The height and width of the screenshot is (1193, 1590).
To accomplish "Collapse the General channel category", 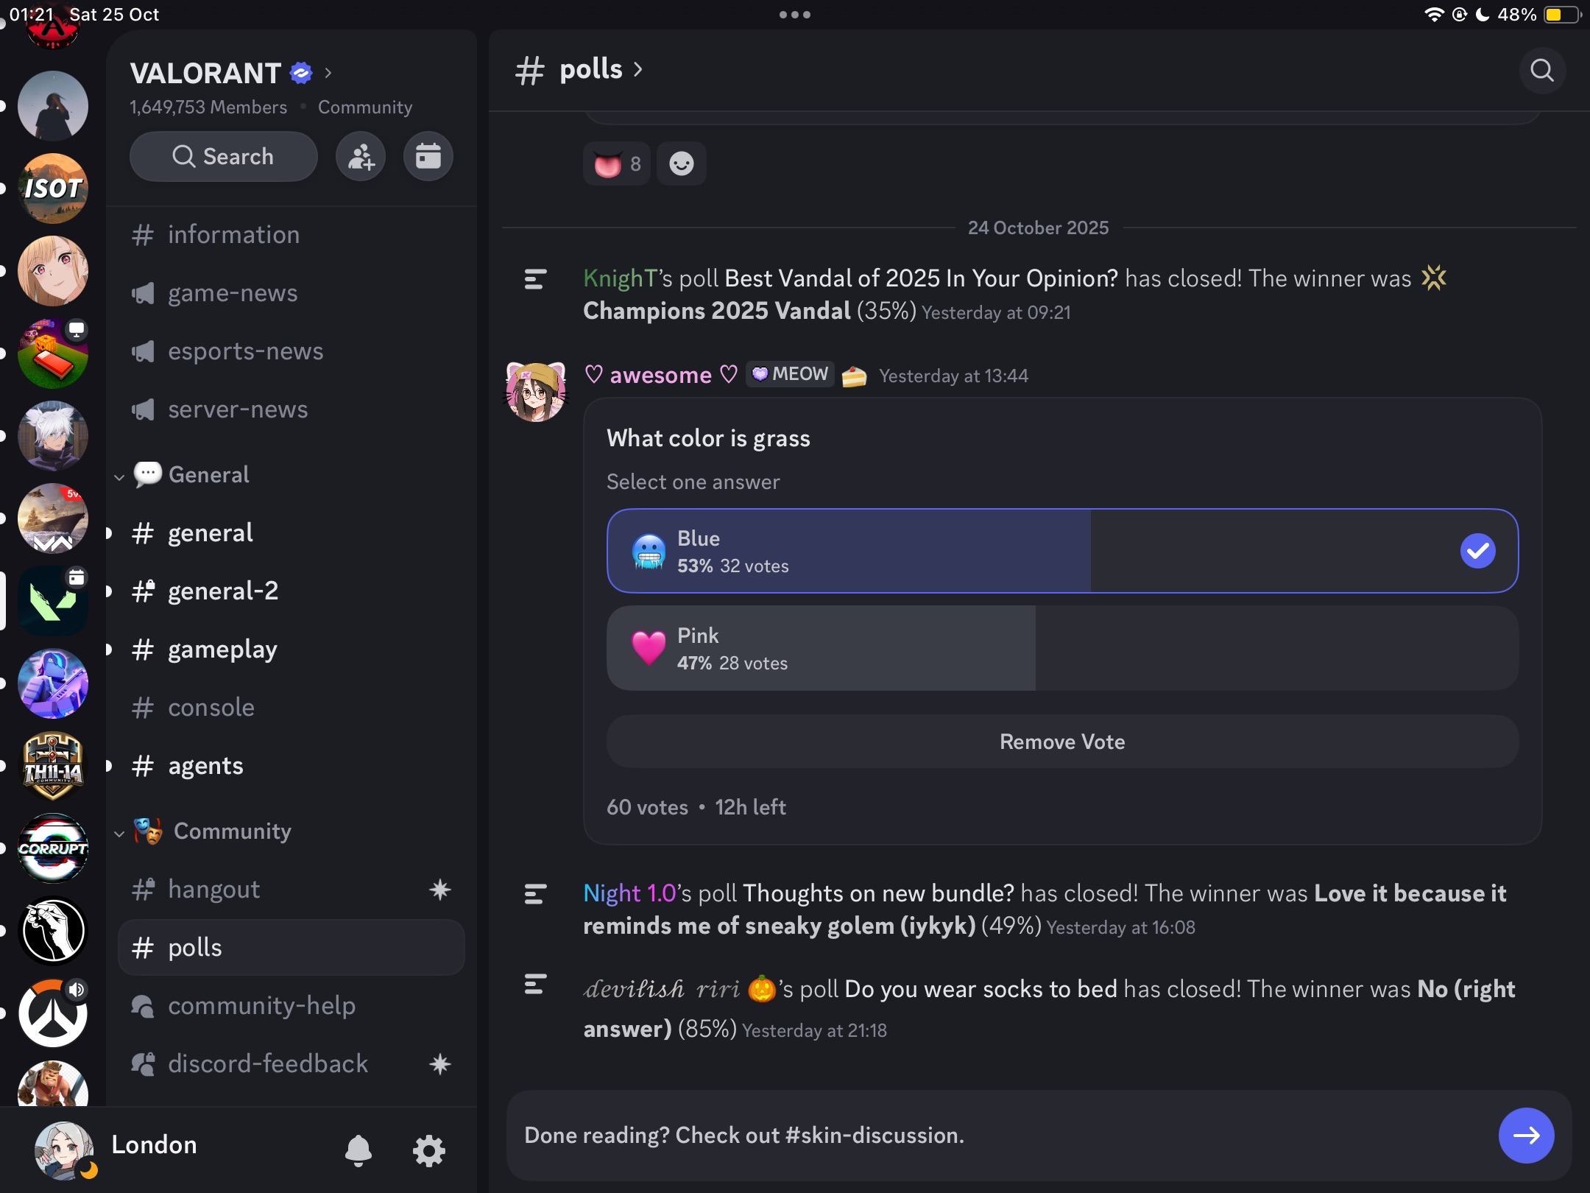I will point(208,475).
